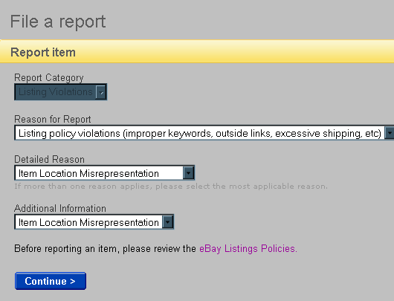The image size is (394, 301).
Task: Click the Before reporting an item text
Action: coord(105,248)
